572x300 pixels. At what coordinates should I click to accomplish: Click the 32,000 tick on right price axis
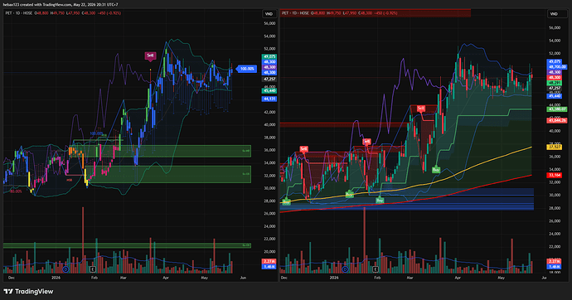555,182
